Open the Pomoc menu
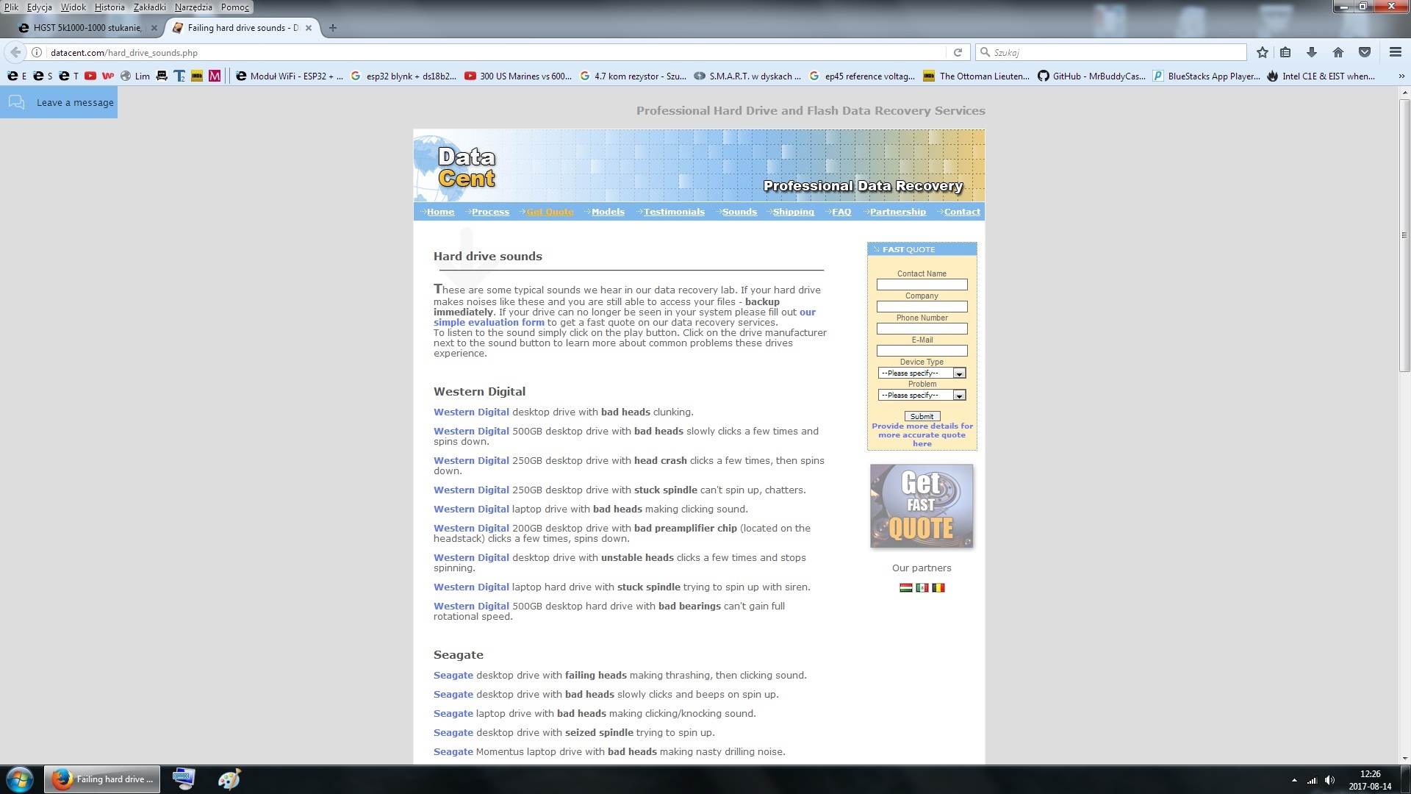This screenshot has height=794, width=1411. point(235,7)
